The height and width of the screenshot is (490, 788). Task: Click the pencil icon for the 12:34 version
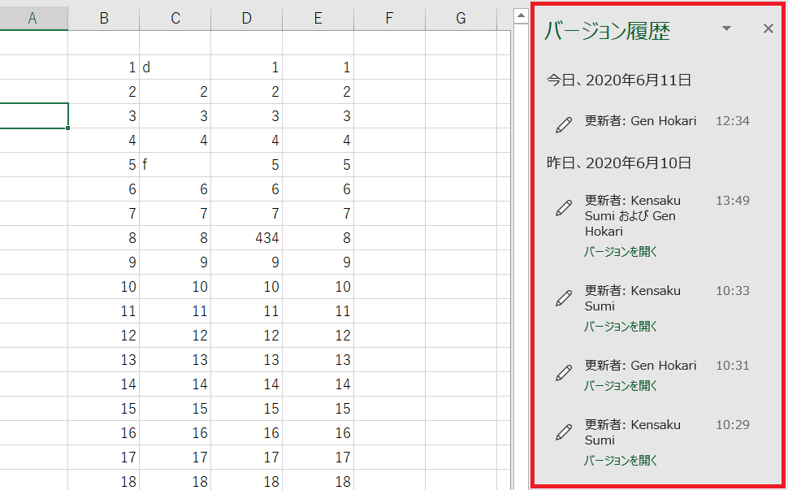click(563, 124)
